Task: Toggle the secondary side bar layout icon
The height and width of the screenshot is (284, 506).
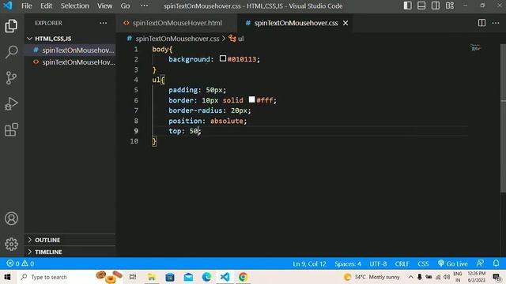Action: point(436,6)
